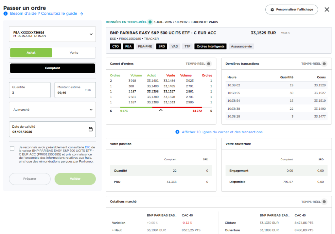
Task: Click transaction price 33,1490
Action: (x=320, y=109)
